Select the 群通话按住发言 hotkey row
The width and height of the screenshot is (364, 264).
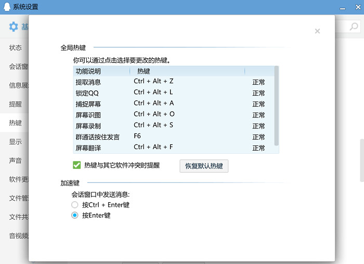174,137
